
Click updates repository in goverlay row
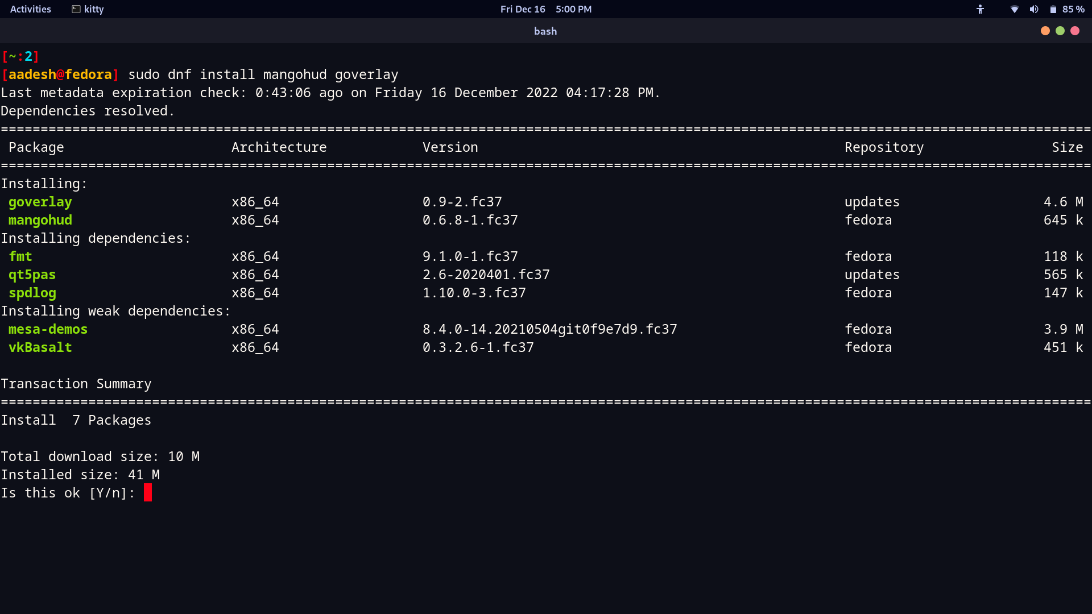pos(872,202)
